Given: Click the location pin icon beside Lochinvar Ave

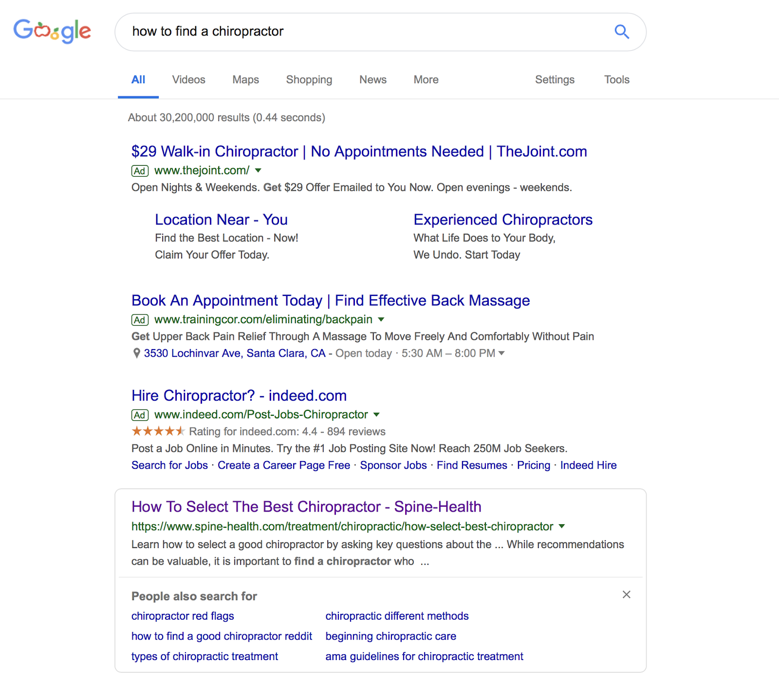Looking at the screenshot, I should coord(137,353).
